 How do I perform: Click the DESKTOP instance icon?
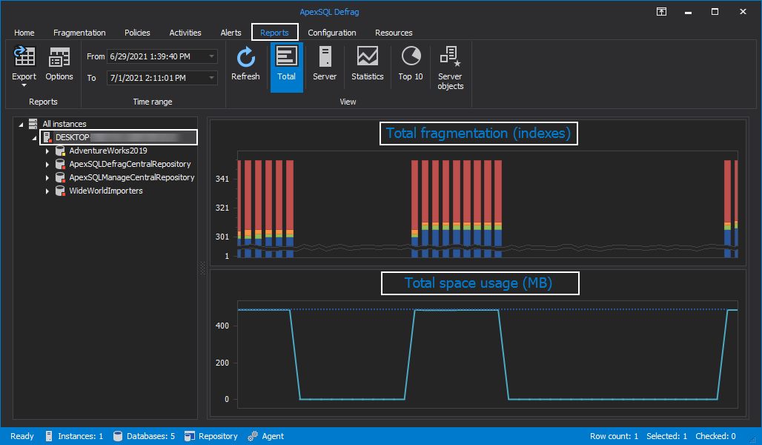(x=47, y=137)
